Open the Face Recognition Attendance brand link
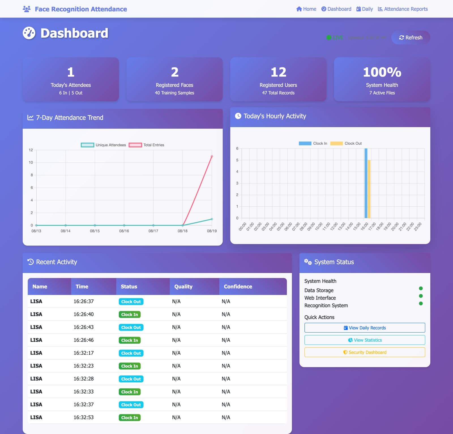 click(x=75, y=9)
